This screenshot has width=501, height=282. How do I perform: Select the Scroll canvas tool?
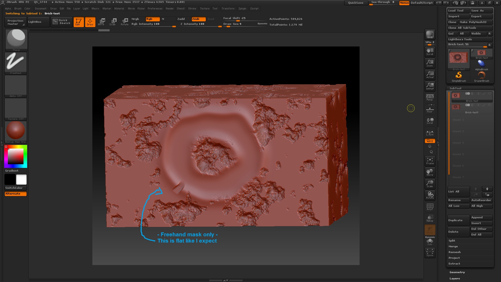(430, 51)
